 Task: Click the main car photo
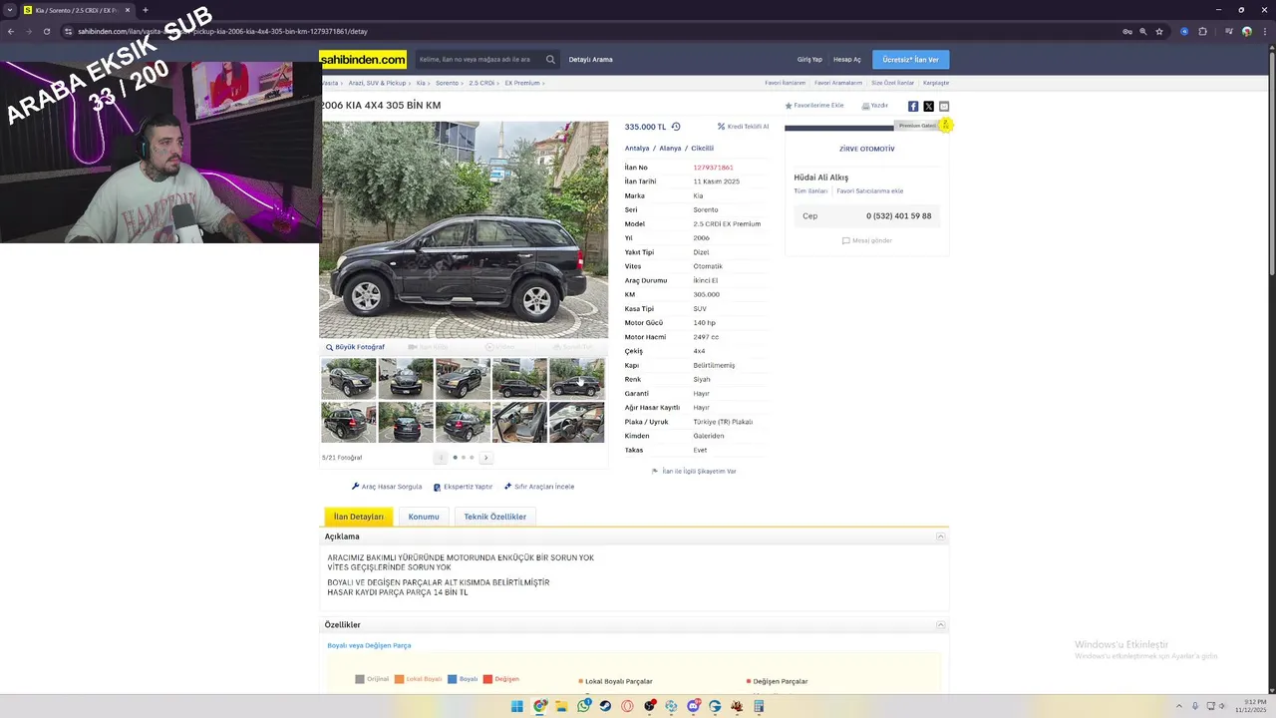point(464,230)
